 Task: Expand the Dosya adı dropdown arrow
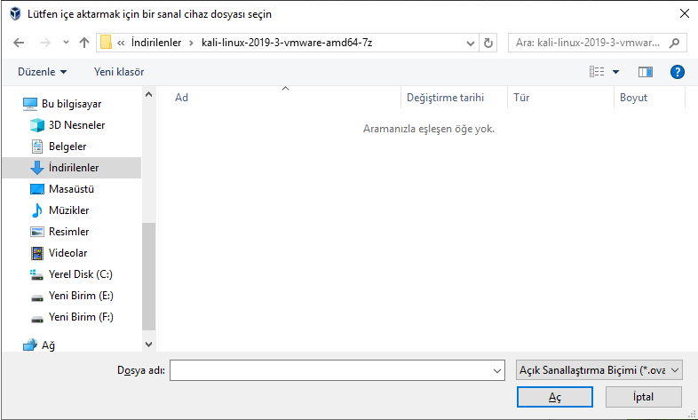(x=497, y=370)
